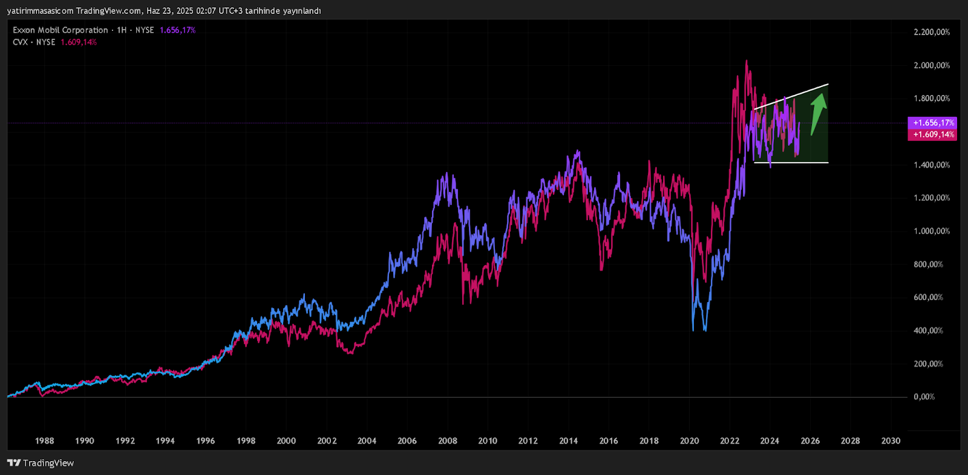
Task: Open the TradingView wordmark link
Action: [x=48, y=463]
